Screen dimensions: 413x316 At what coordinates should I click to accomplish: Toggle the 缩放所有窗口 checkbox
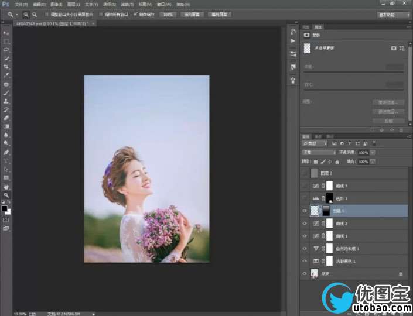100,14
